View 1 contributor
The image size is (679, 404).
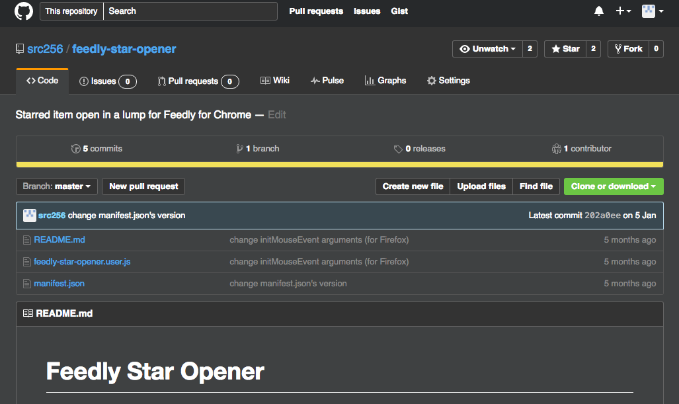pos(582,149)
